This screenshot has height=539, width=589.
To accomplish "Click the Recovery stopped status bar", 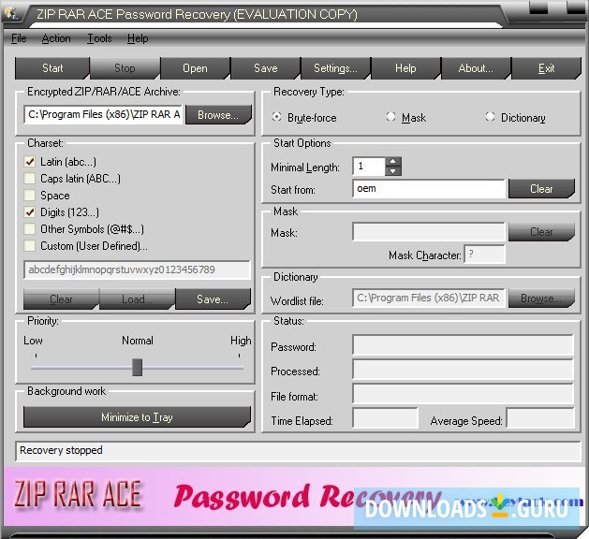I will (299, 452).
